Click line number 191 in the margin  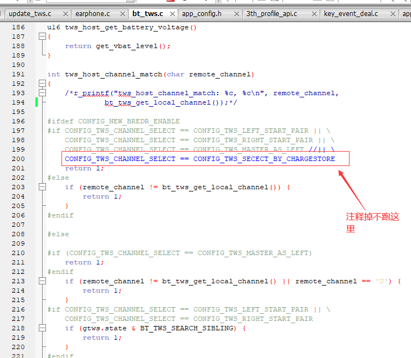[18, 74]
